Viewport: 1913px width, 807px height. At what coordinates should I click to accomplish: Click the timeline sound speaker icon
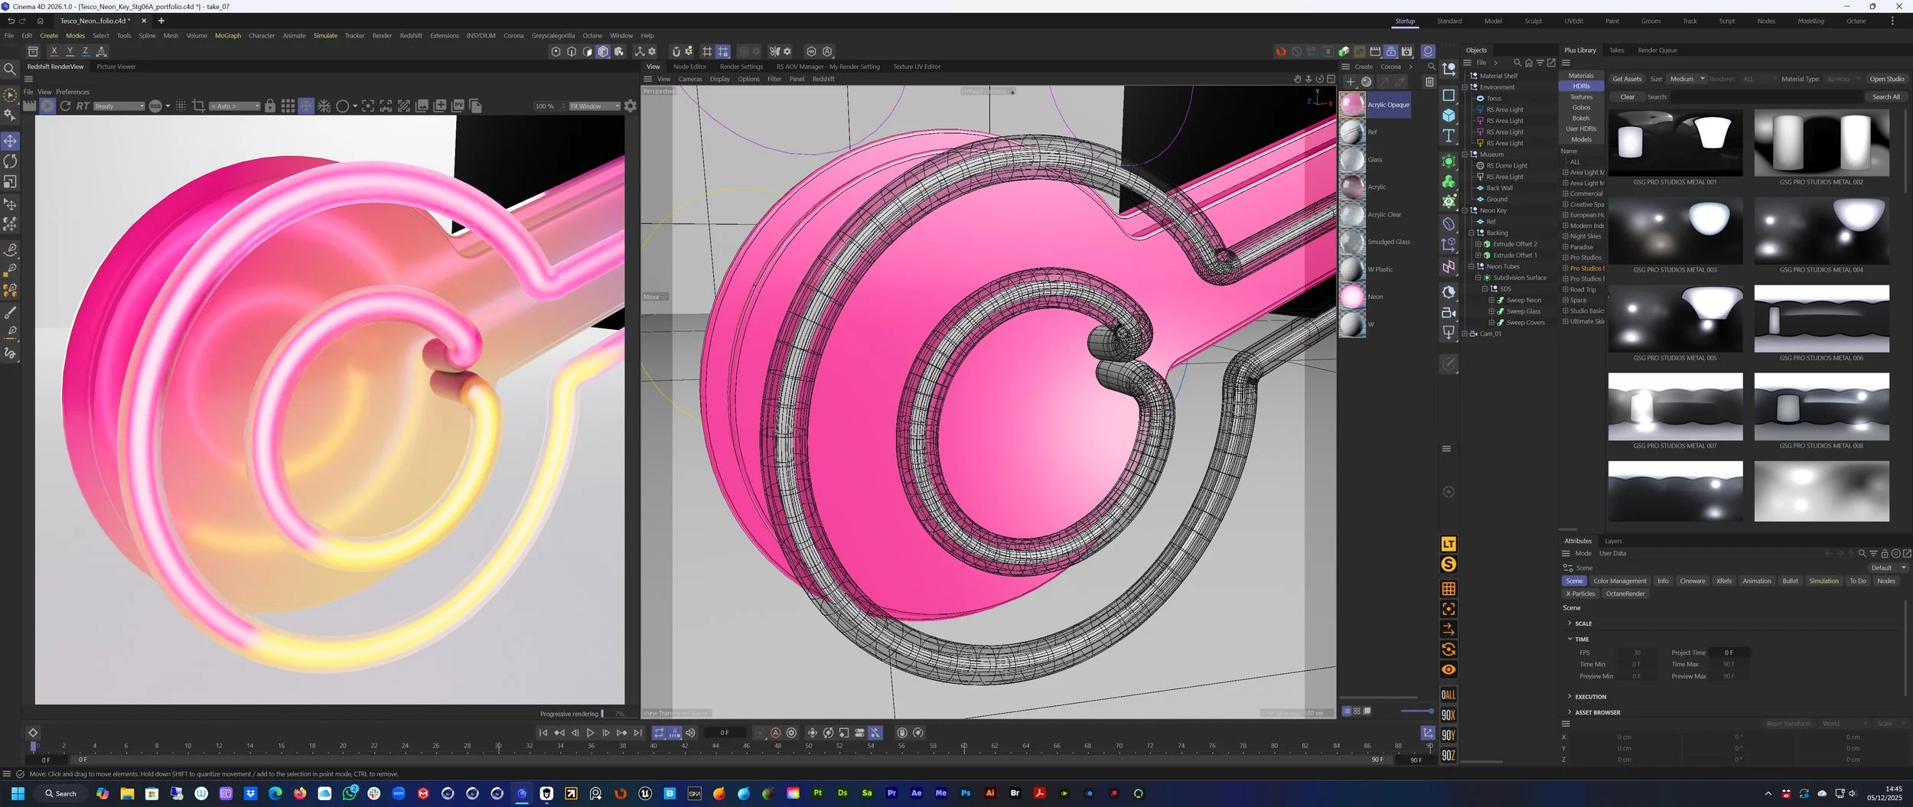pyautogui.click(x=690, y=733)
